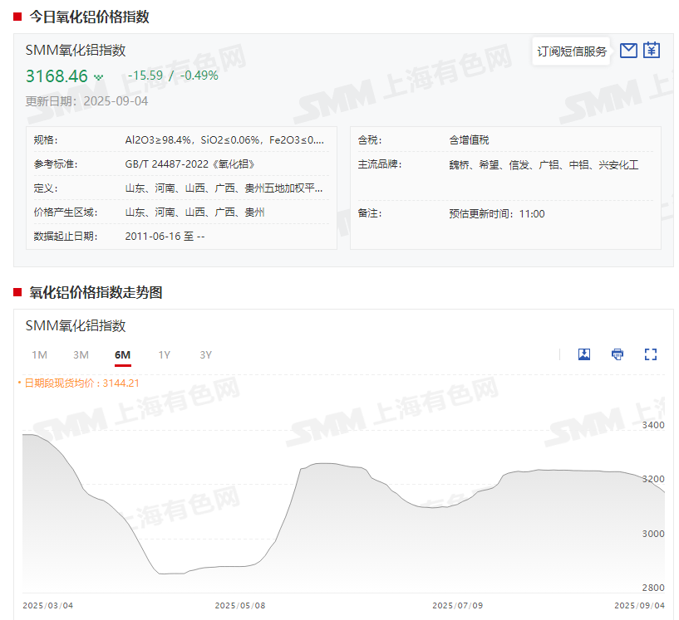The height and width of the screenshot is (620, 679).
Task: Expand the truncated 规格 specification text
Action: (229, 140)
